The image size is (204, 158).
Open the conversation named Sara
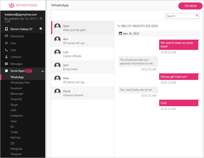[83, 28]
